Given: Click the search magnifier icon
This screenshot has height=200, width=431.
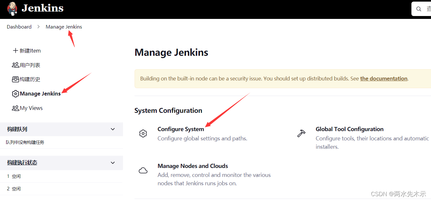Looking at the screenshot, I should click(418, 9).
